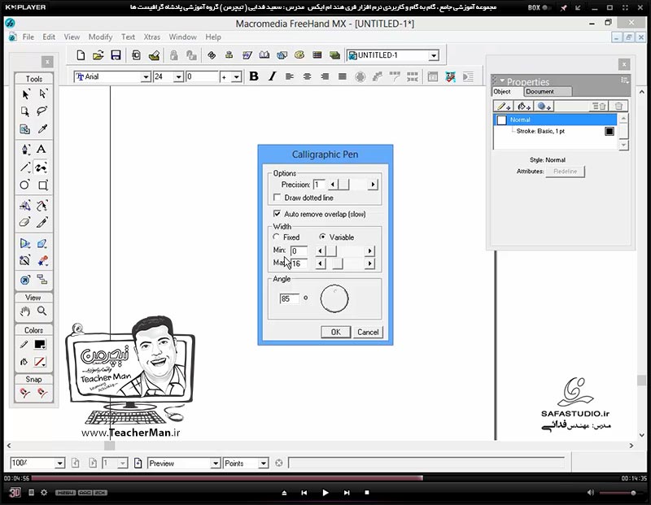Click the Min width input field
Image resolution: width=651 pixels, height=505 pixels.
coord(299,250)
